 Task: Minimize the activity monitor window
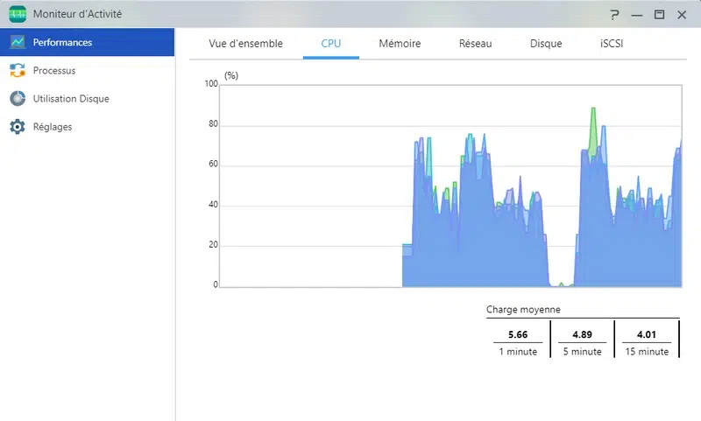637,15
